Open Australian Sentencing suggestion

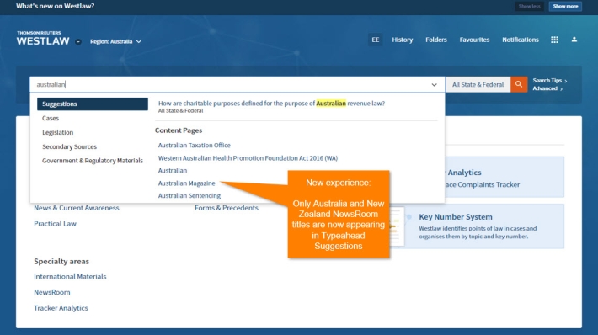point(190,195)
